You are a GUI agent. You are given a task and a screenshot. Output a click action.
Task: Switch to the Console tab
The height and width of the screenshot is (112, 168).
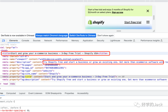[25, 41]
